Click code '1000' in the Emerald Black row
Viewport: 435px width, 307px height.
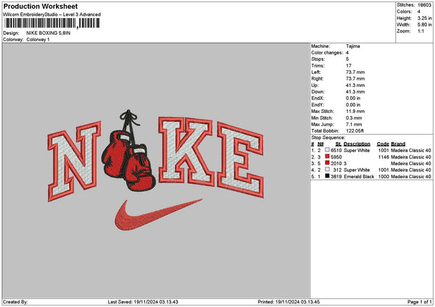[384, 177]
